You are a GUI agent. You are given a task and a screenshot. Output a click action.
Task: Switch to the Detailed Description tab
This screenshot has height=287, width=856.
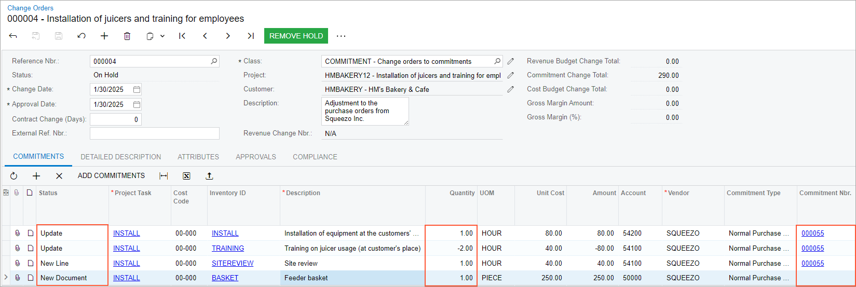(x=120, y=157)
